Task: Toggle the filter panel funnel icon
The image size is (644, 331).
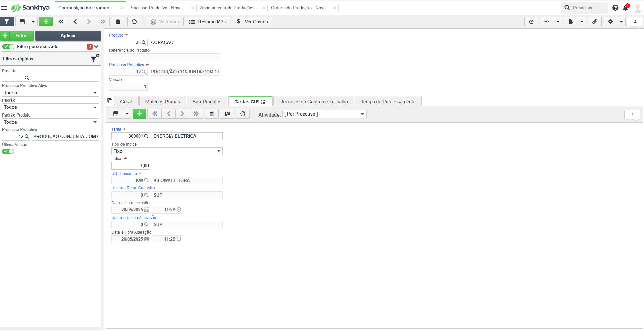Action: (7, 22)
